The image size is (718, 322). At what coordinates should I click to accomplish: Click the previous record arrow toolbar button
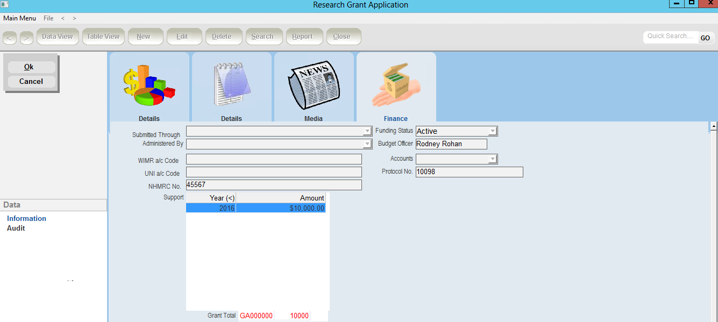tap(10, 38)
